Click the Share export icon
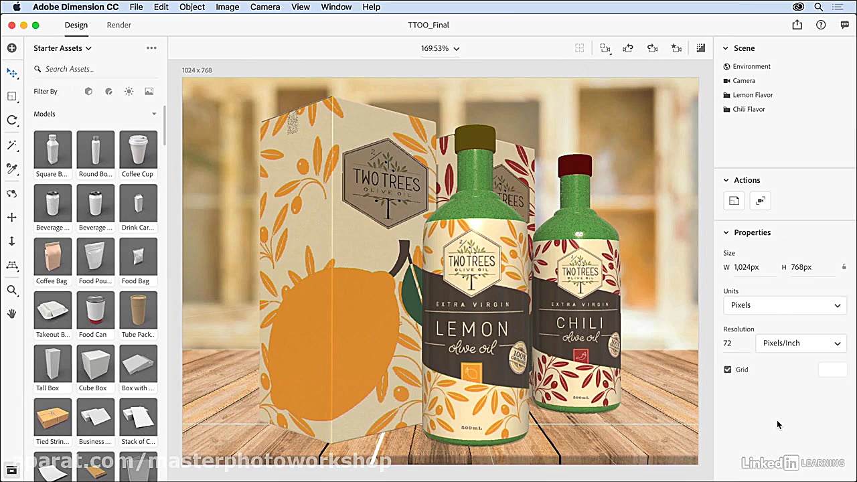This screenshot has width=857, height=482. pyautogui.click(x=797, y=25)
